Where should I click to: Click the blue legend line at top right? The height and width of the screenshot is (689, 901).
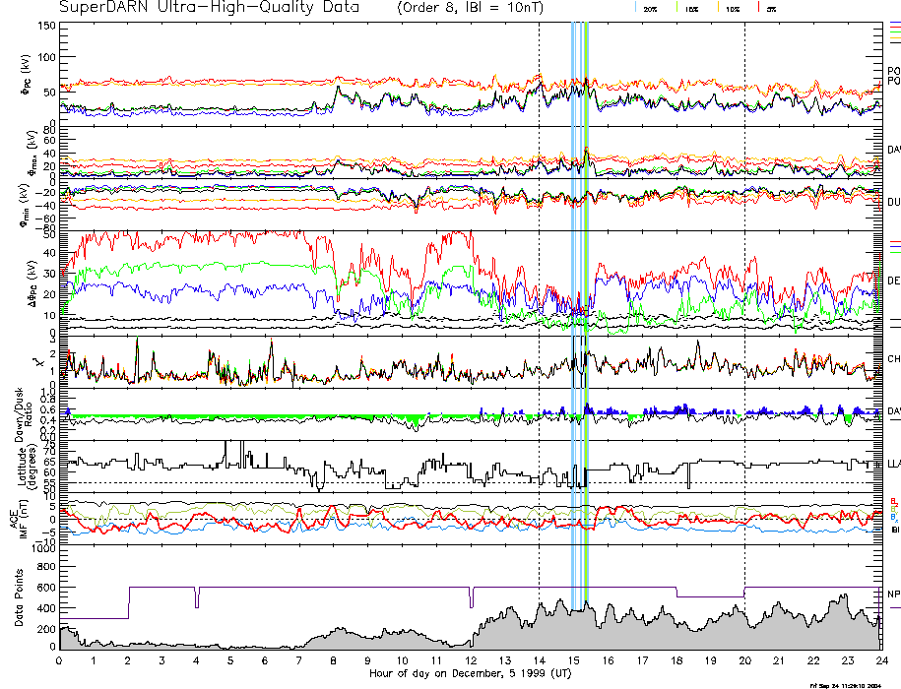pyautogui.click(x=894, y=21)
